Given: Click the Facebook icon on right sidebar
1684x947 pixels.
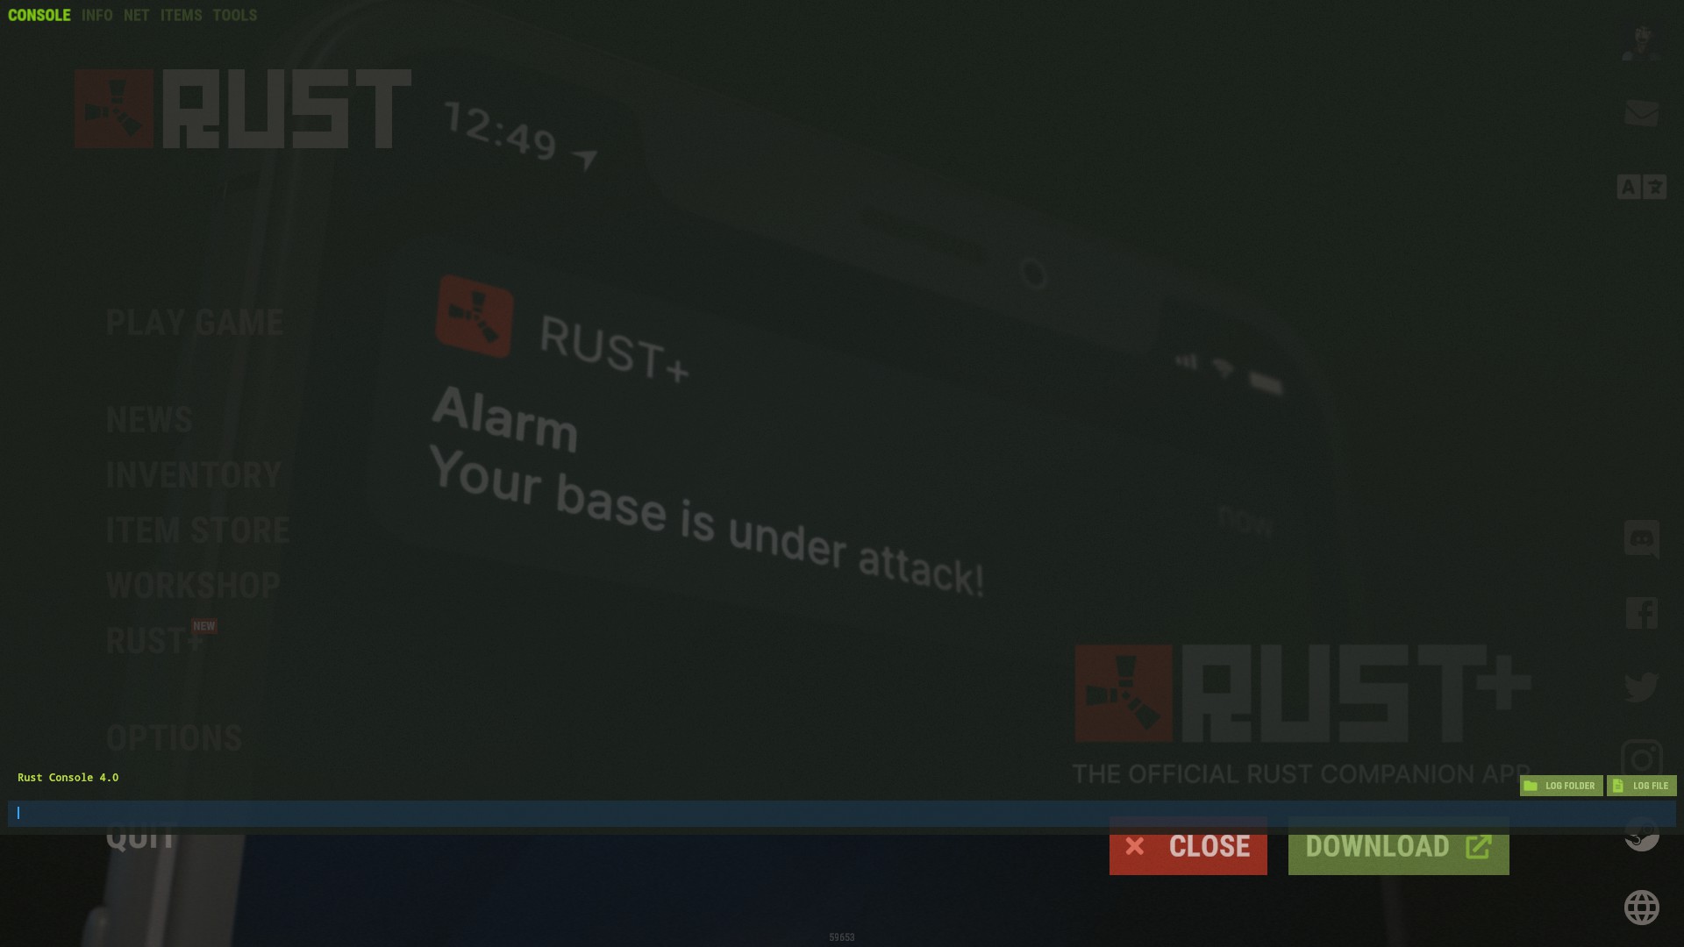Looking at the screenshot, I should point(1643,614).
